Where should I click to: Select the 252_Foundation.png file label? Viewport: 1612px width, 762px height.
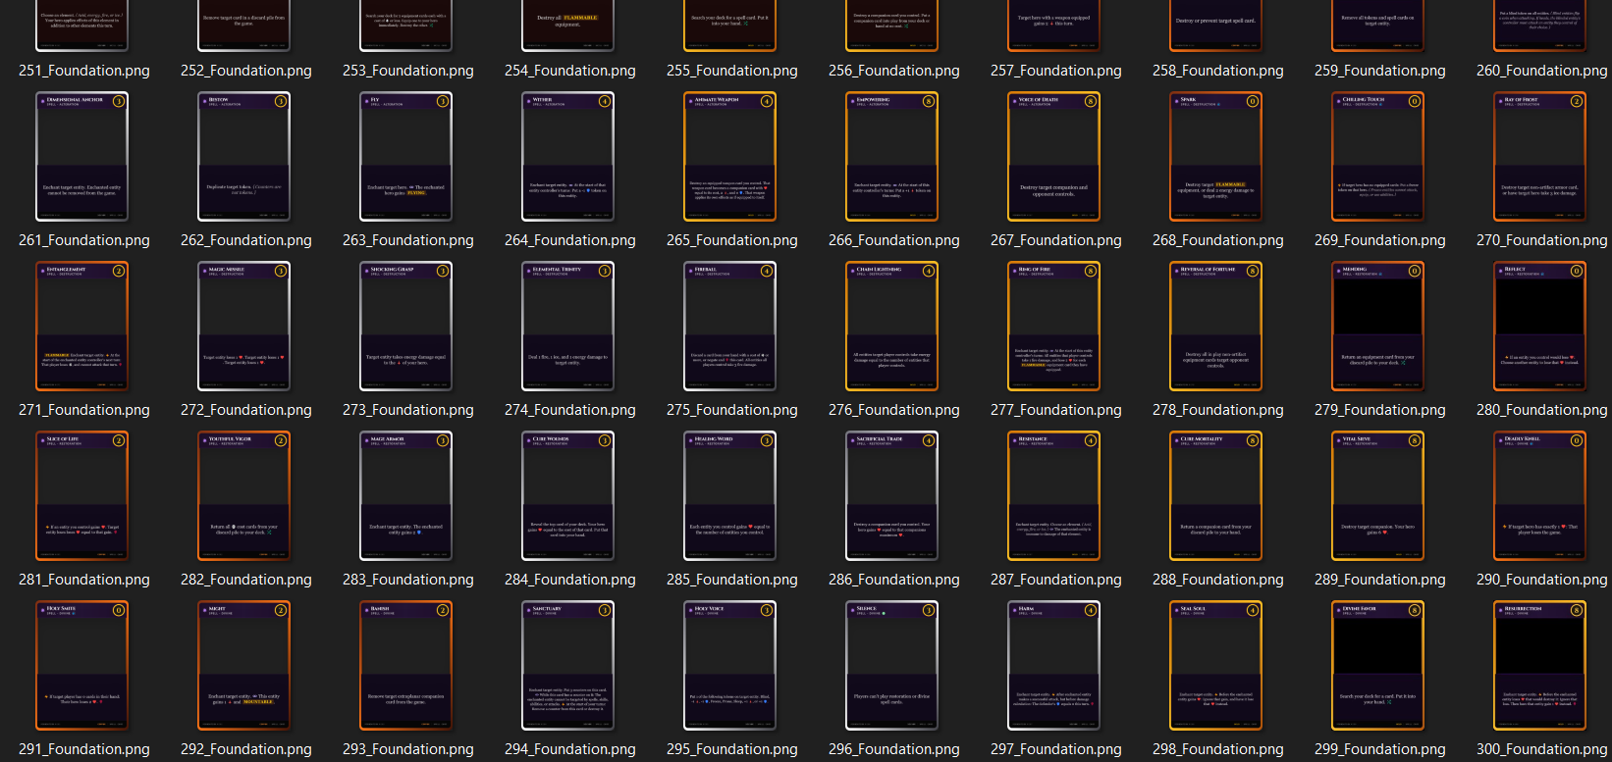pos(246,71)
